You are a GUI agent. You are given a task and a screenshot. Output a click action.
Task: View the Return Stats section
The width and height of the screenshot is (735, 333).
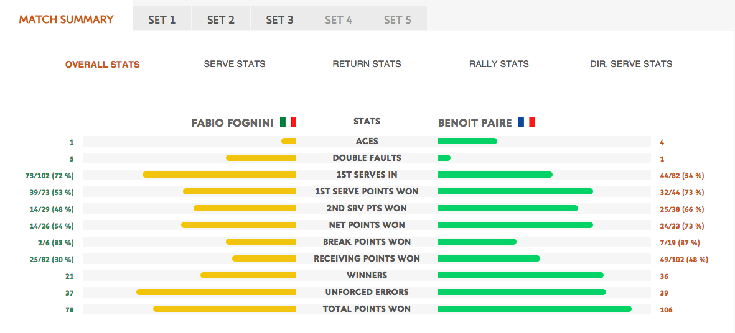click(367, 64)
